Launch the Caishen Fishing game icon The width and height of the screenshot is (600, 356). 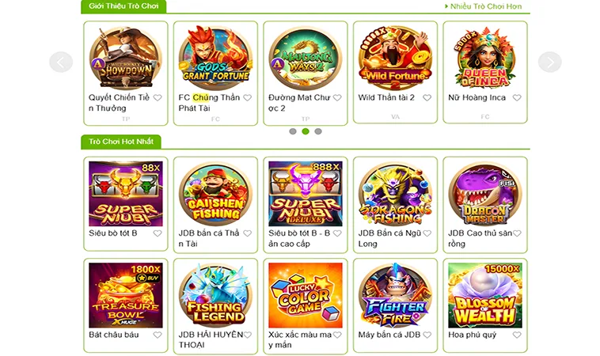215,194
